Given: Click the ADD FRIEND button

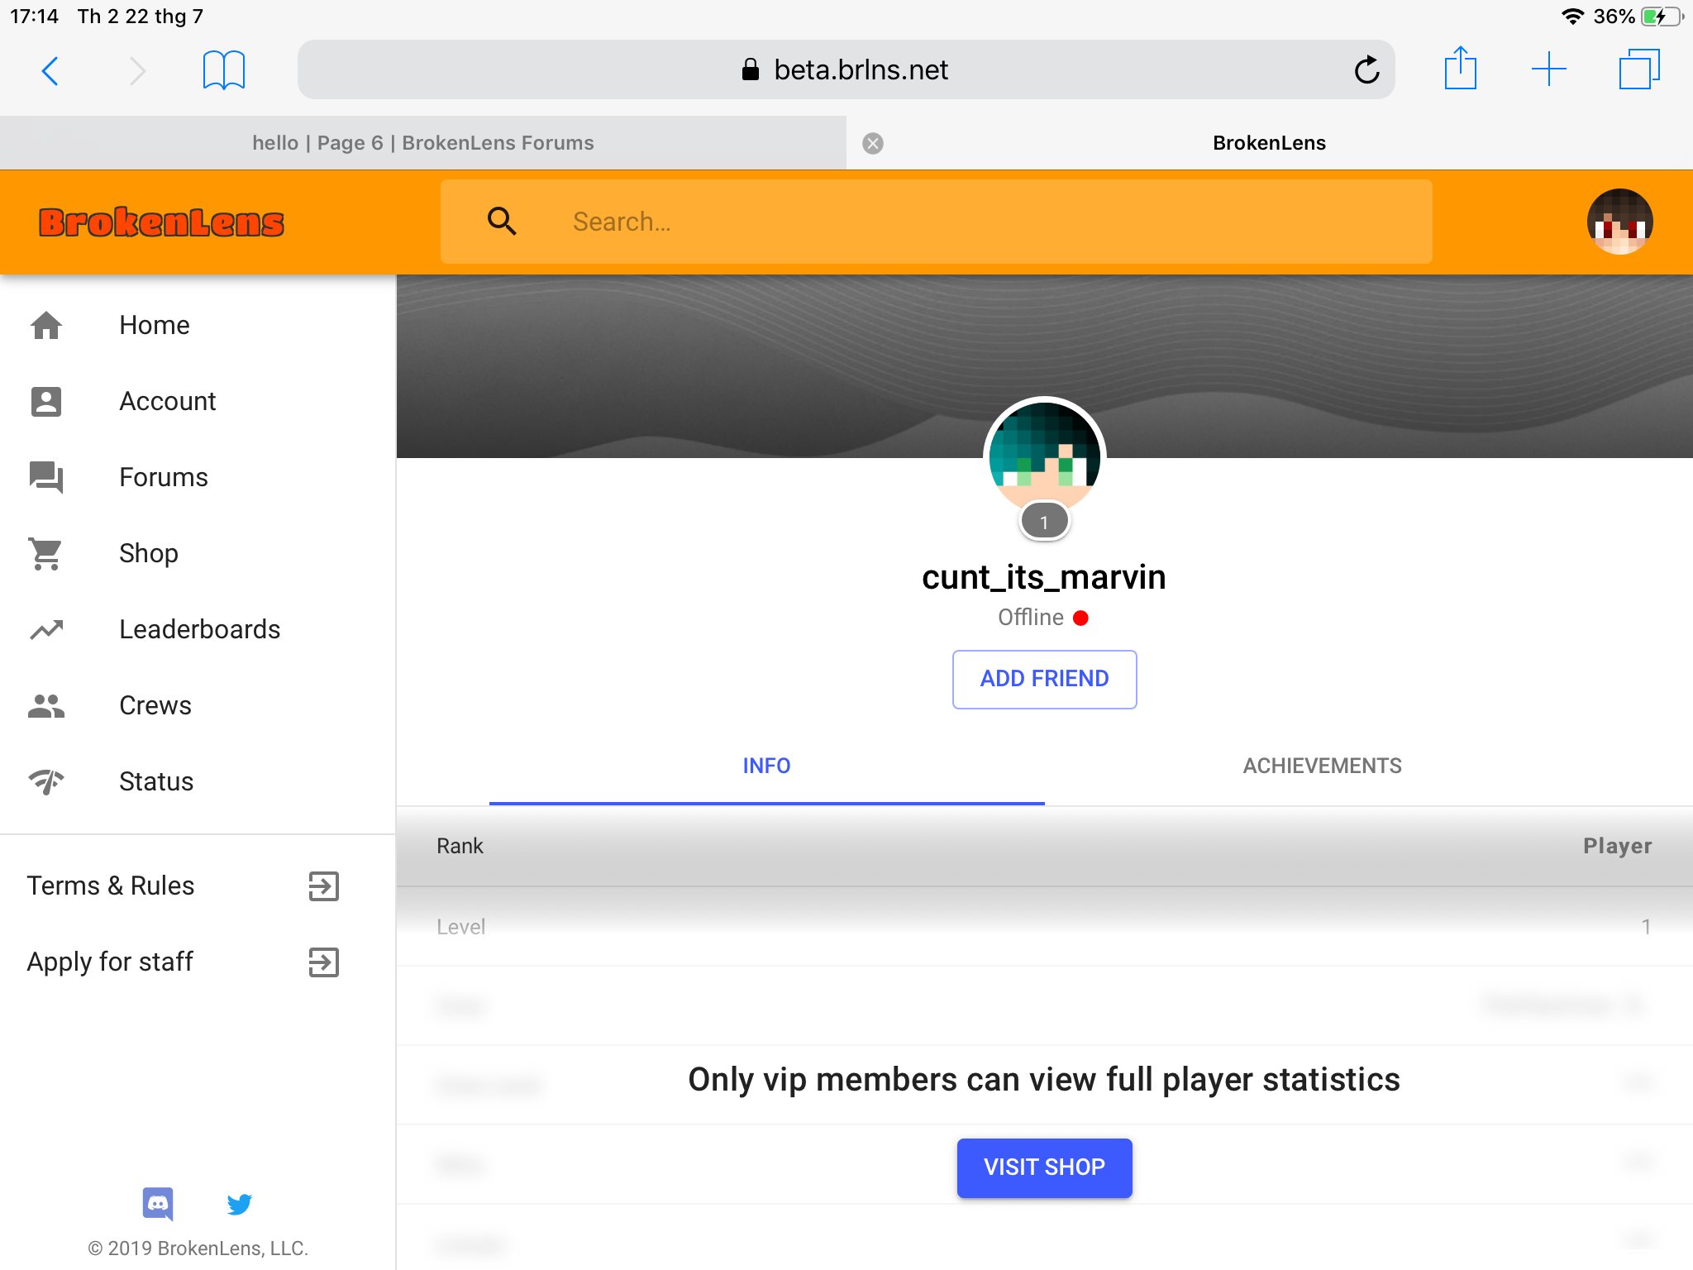Looking at the screenshot, I should [x=1045, y=679].
